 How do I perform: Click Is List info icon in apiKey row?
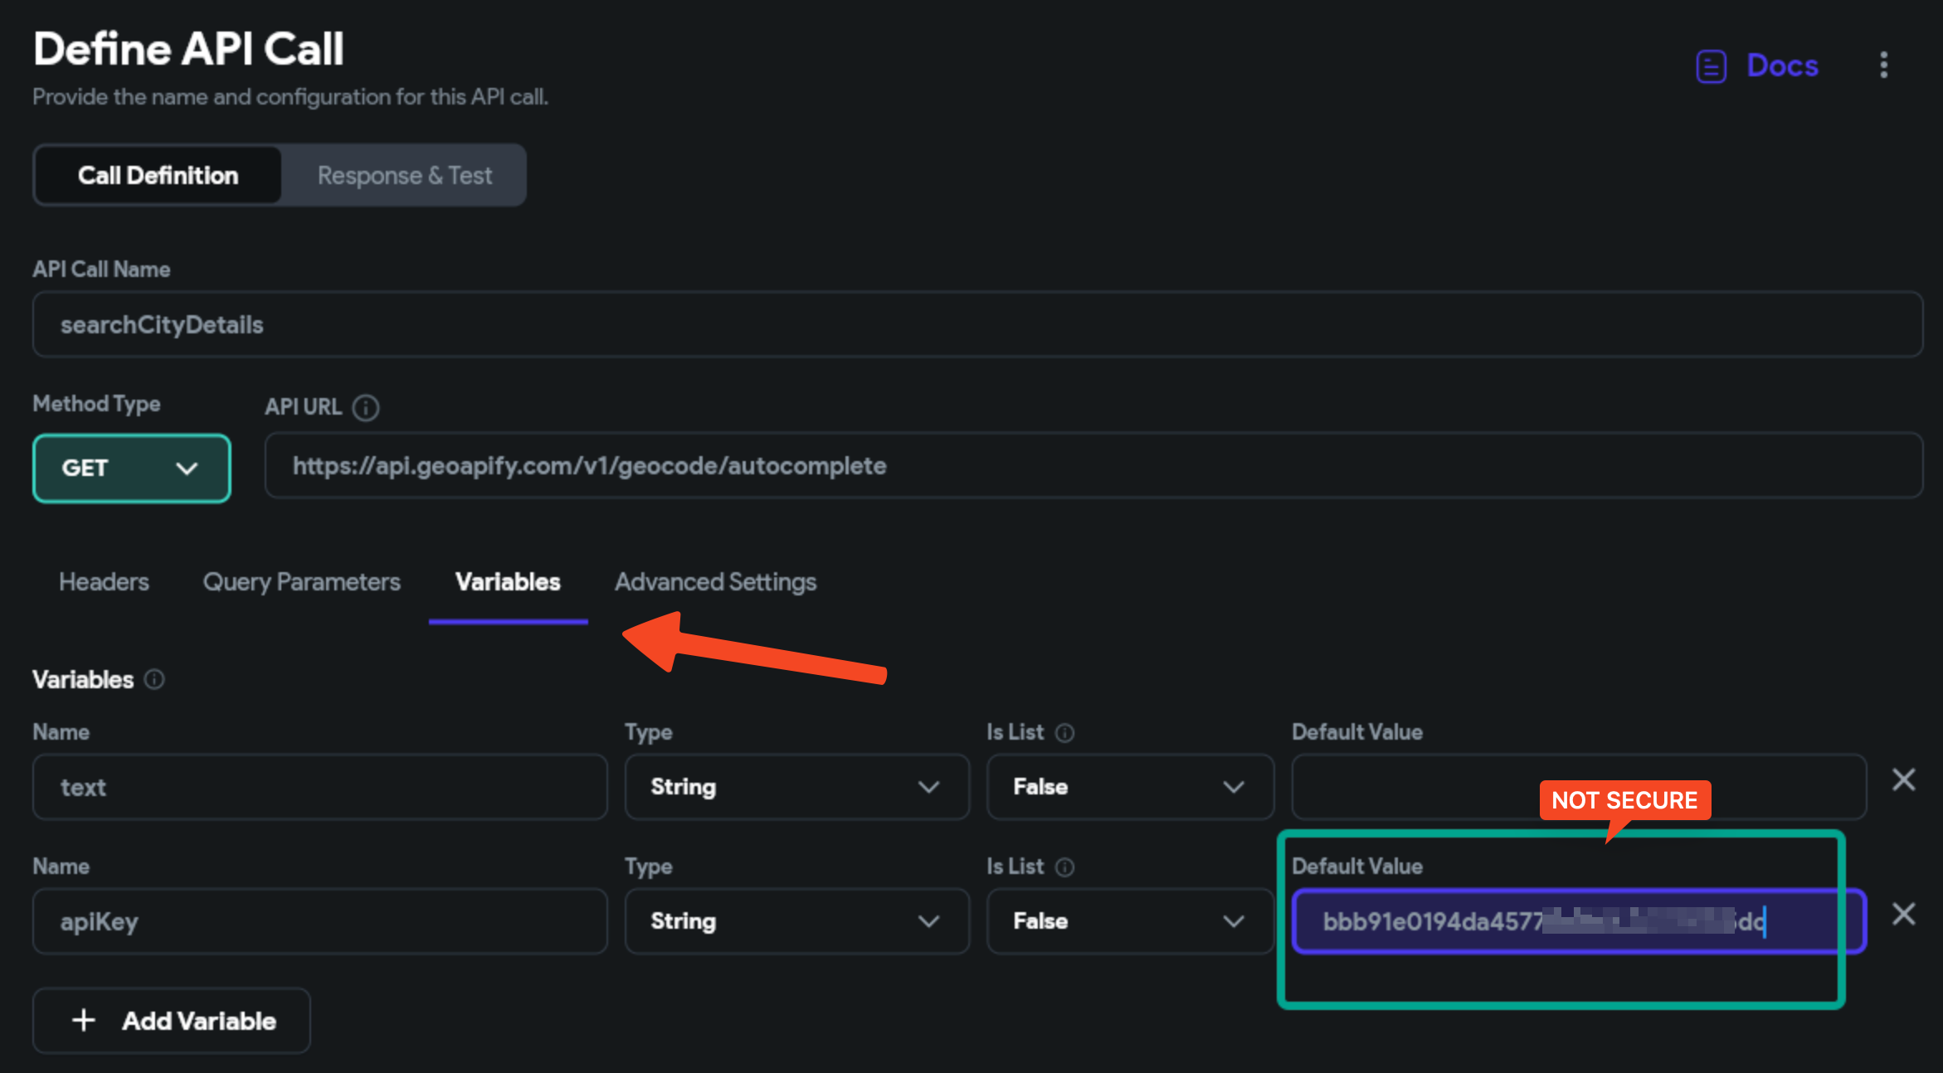(1064, 867)
